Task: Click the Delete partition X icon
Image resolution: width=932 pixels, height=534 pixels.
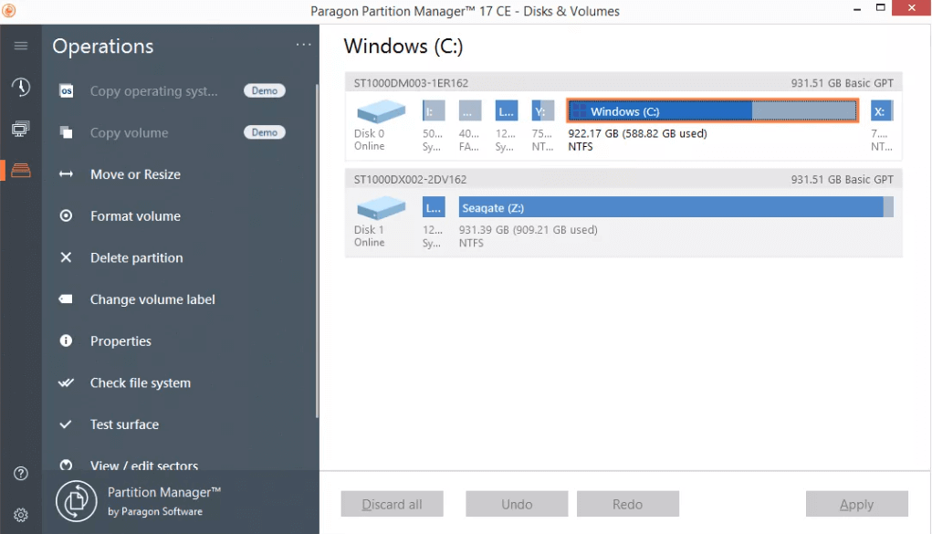Action: click(66, 257)
